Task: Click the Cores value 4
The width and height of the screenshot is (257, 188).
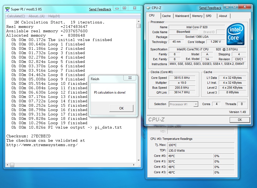Action: pyautogui.click(x=217, y=104)
